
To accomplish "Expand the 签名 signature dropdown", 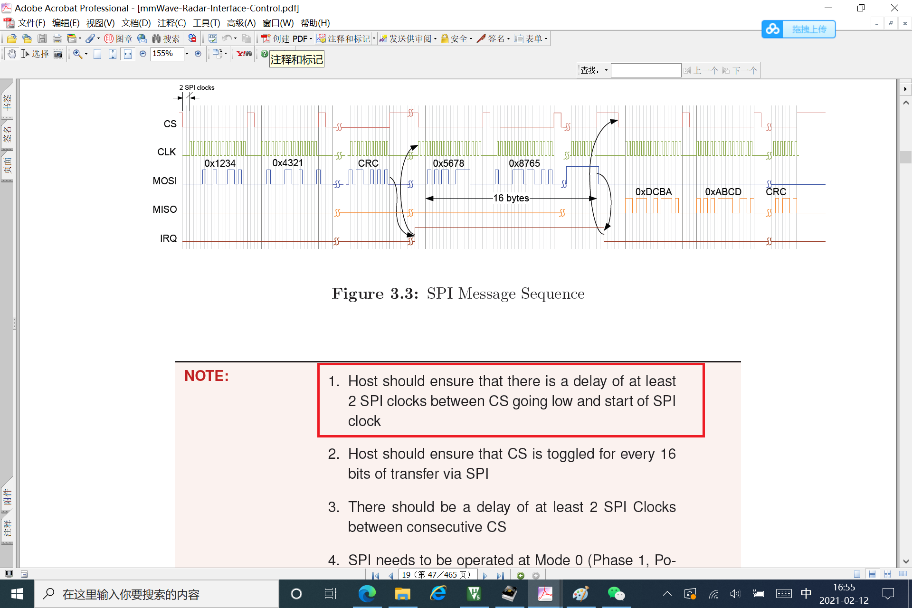I will (508, 39).
